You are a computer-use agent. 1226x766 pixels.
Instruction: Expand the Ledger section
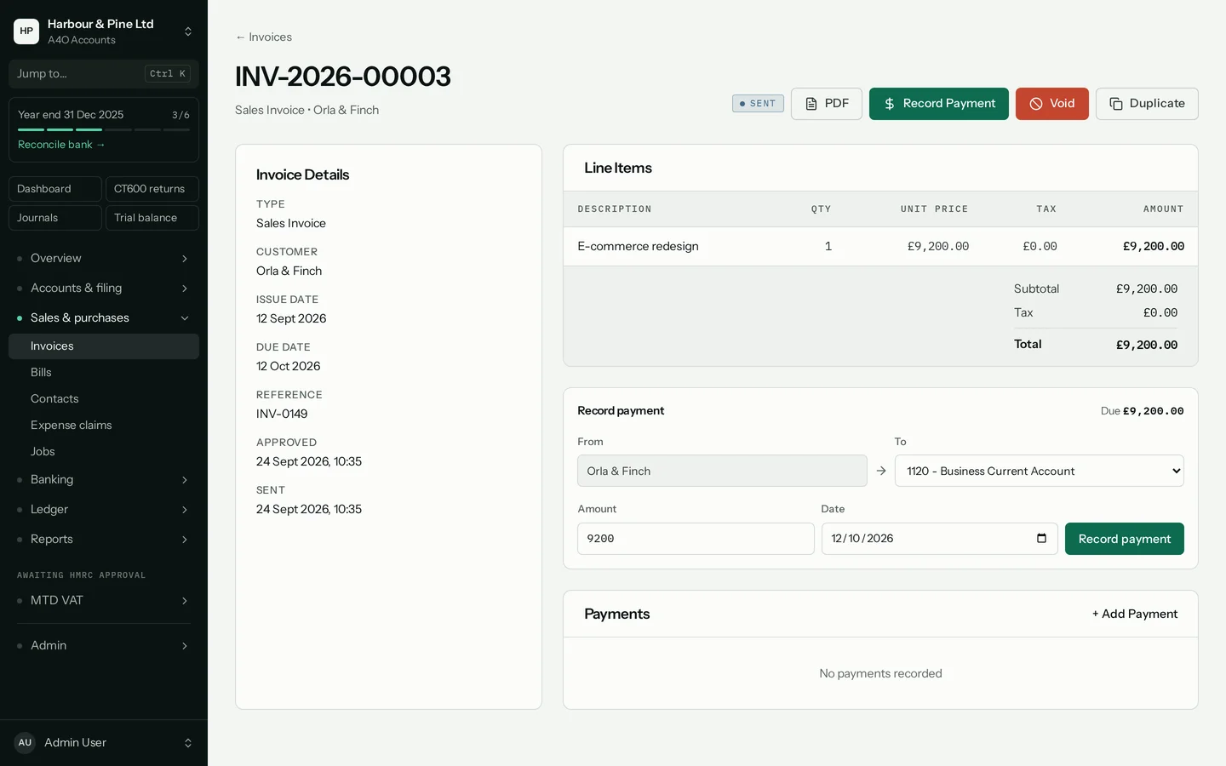tap(104, 510)
